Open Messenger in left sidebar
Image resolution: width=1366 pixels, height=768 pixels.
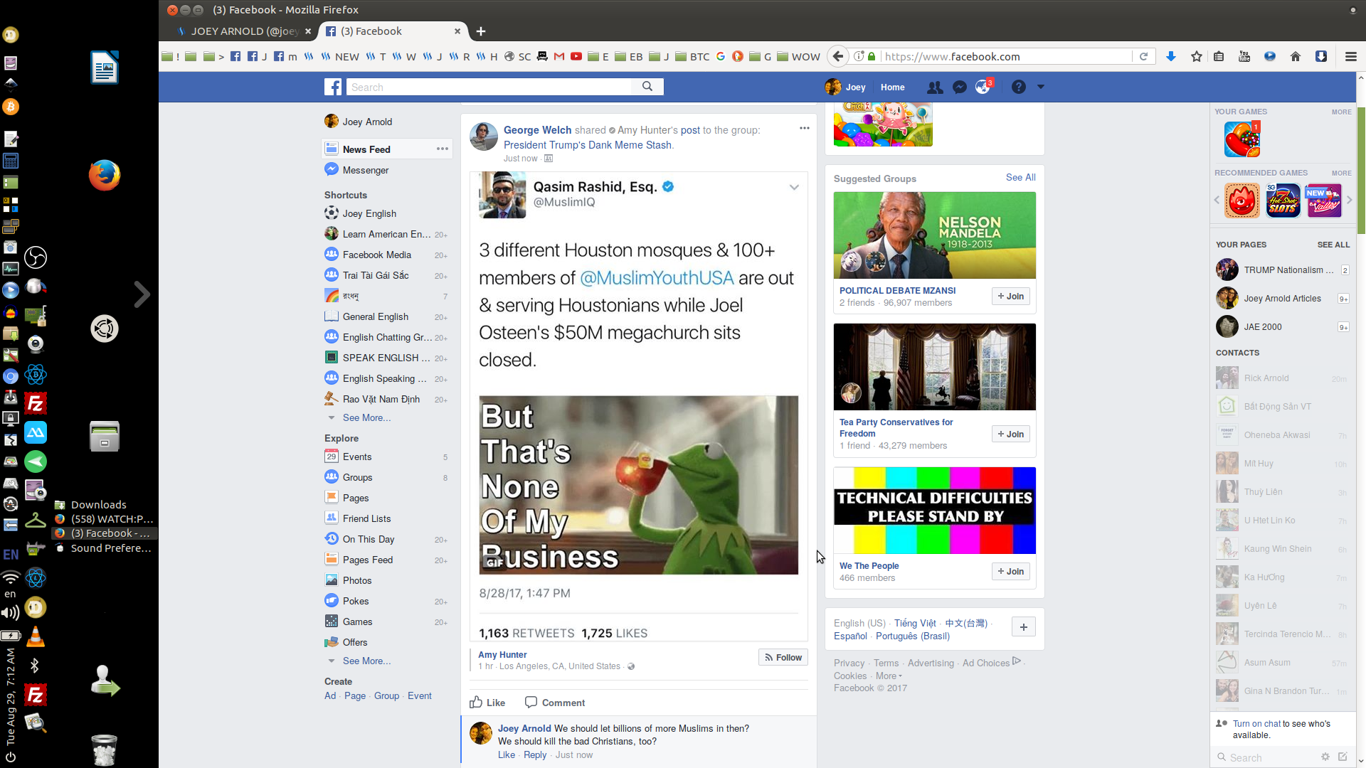366,170
